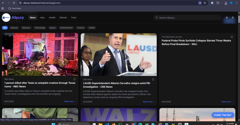Viewport: 240px width, 125px height.
Task: Click the Allpurp brand name text
Action: (x=18, y=18)
